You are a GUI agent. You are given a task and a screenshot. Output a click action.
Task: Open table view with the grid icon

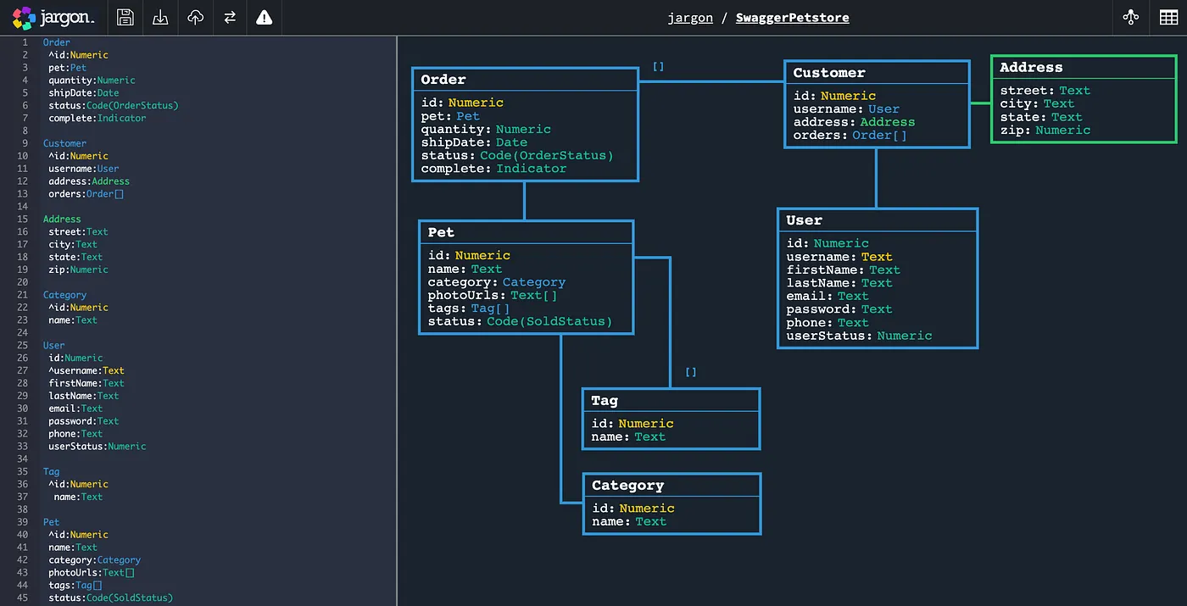tap(1167, 16)
